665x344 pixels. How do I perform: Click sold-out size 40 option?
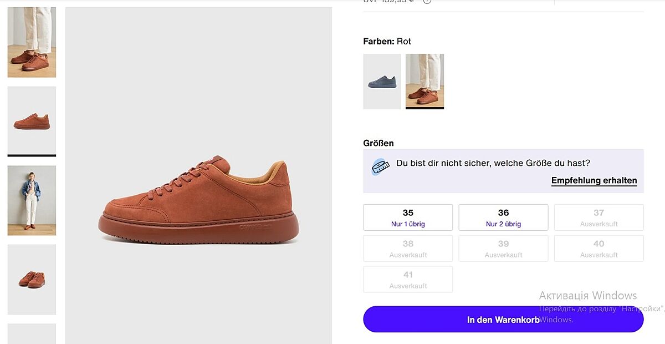tap(598, 249)
